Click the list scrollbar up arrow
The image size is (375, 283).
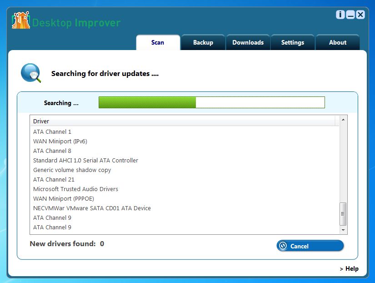point(343,120)
